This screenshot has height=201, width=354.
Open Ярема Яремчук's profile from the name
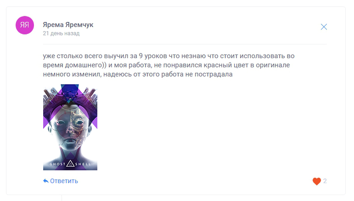click(x=68, y=25)
